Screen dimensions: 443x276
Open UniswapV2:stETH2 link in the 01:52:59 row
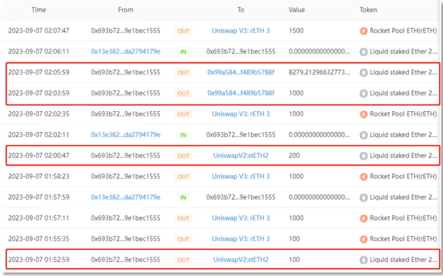pyautogui.click(x=241, y=260)
